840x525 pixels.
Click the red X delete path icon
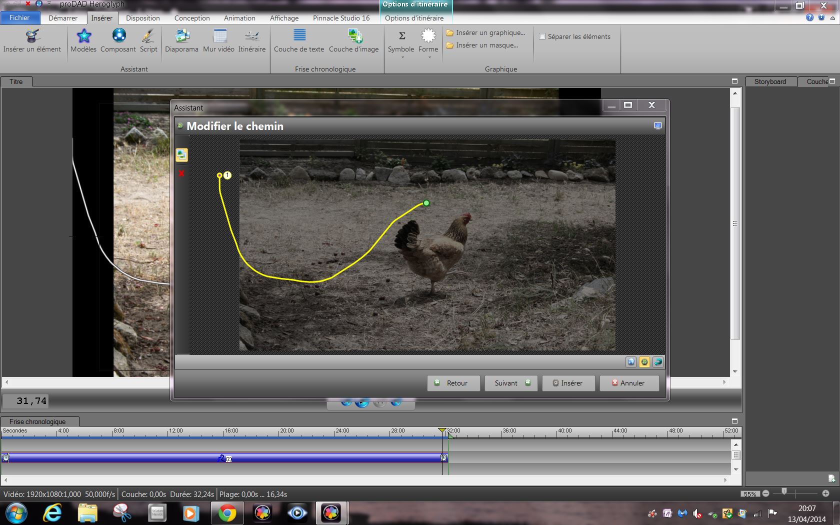[181, 173]
